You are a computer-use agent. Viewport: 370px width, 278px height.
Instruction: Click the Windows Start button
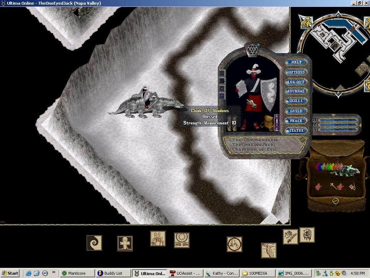tap(10, 273)
